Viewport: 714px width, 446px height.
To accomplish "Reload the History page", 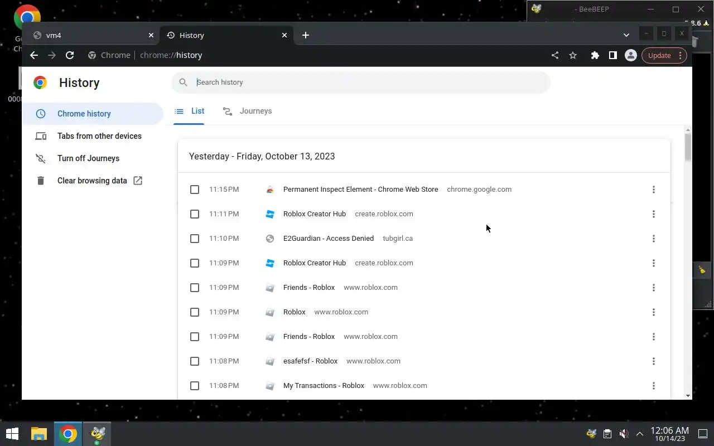I will click(x=70, y=55).
